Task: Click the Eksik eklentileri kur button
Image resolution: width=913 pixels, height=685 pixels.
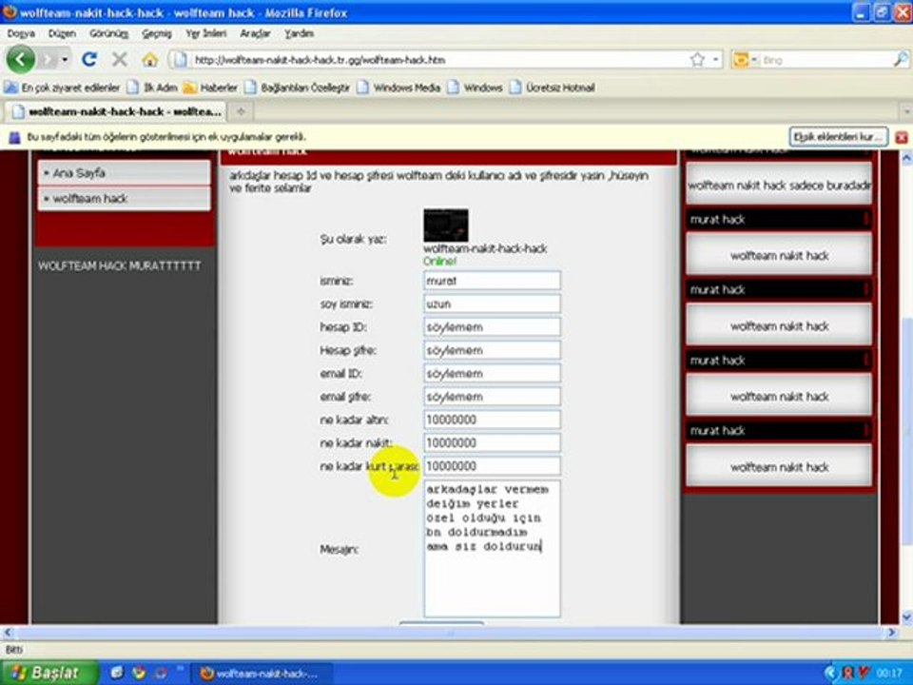Action: (839, 137)
